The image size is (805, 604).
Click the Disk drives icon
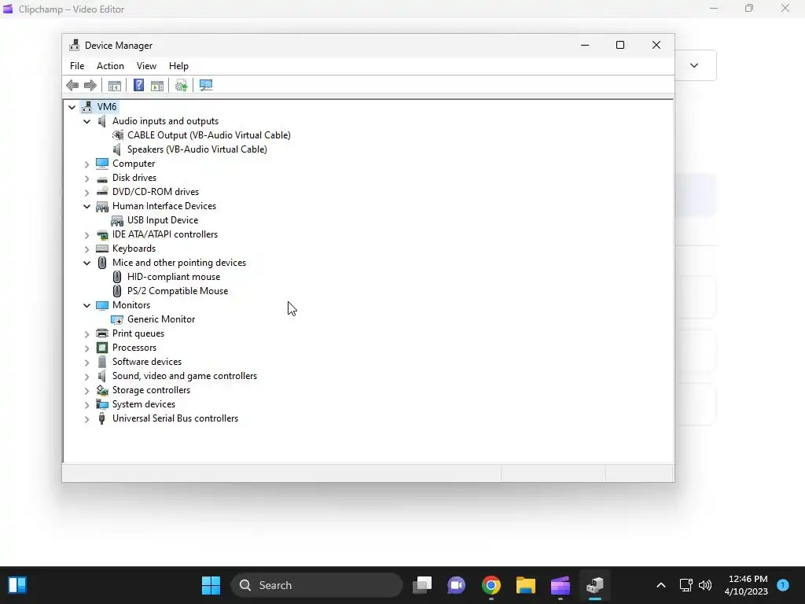click(x=102, y=178)
